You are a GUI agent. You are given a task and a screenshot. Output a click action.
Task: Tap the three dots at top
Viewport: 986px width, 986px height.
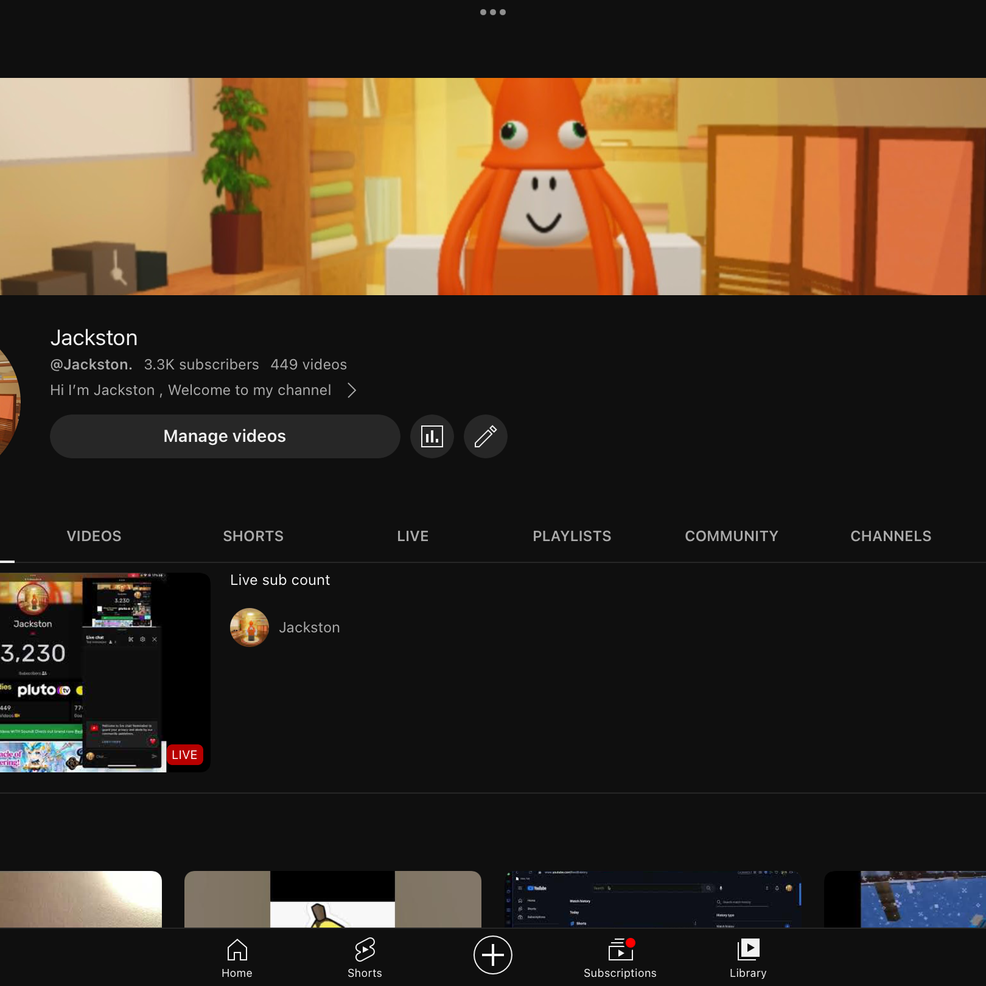click(493, 12)
